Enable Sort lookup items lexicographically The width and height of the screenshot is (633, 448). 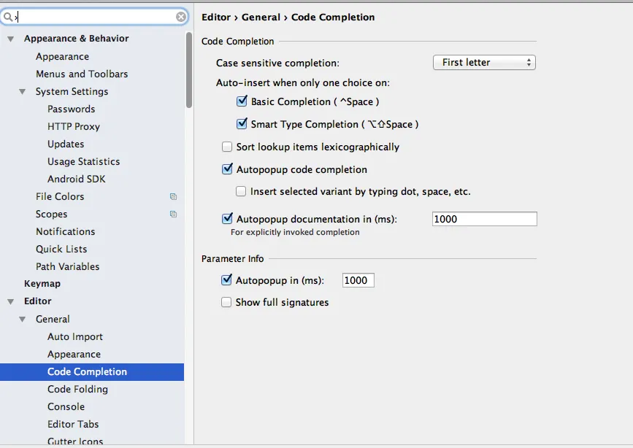[x=227, y=147]
